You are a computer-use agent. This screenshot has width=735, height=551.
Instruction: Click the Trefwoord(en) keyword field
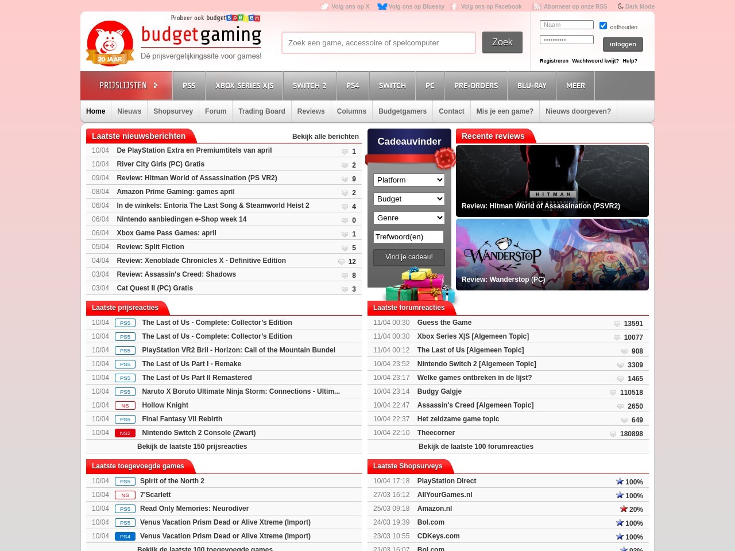point(409,236)
